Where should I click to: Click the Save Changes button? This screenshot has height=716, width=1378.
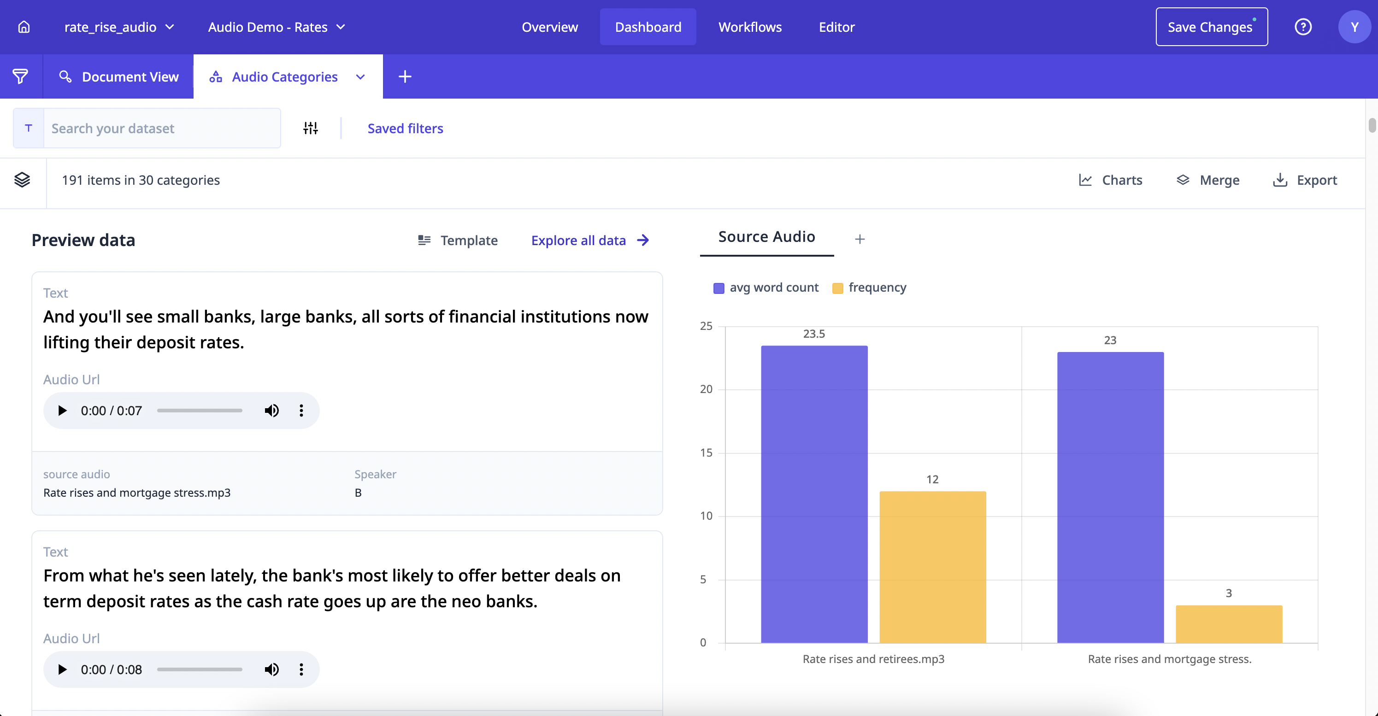pos(1211,27)
